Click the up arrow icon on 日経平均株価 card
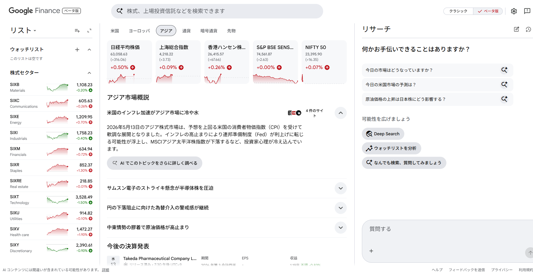The height and width of the screenshot is (273, 533). click(133, 67)
